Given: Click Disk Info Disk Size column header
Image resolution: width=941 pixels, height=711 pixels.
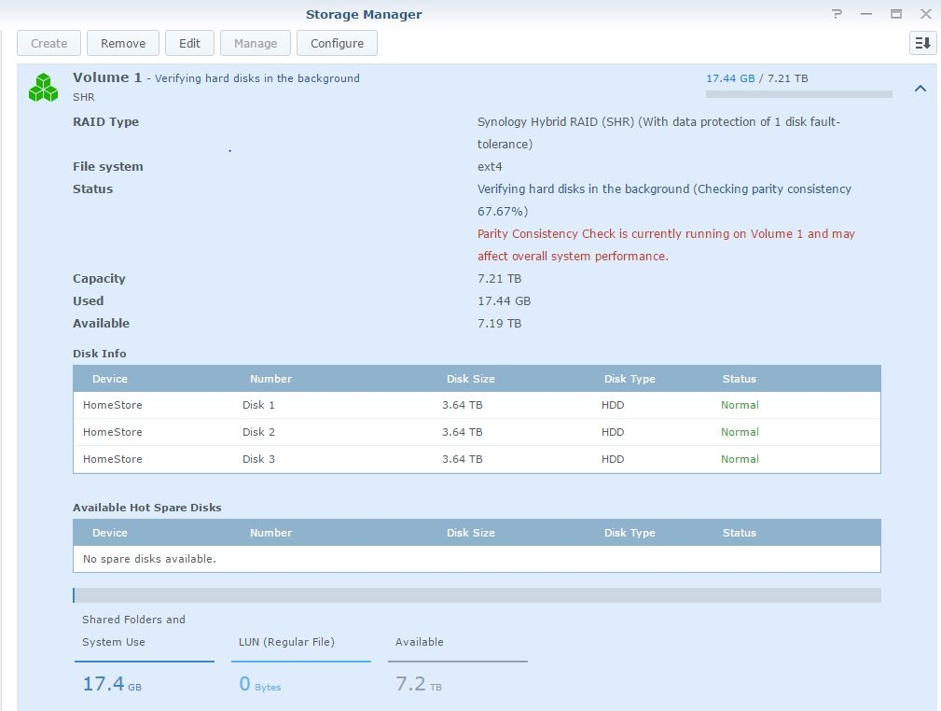Looking at the screenshot, I should tap(470, 379).
